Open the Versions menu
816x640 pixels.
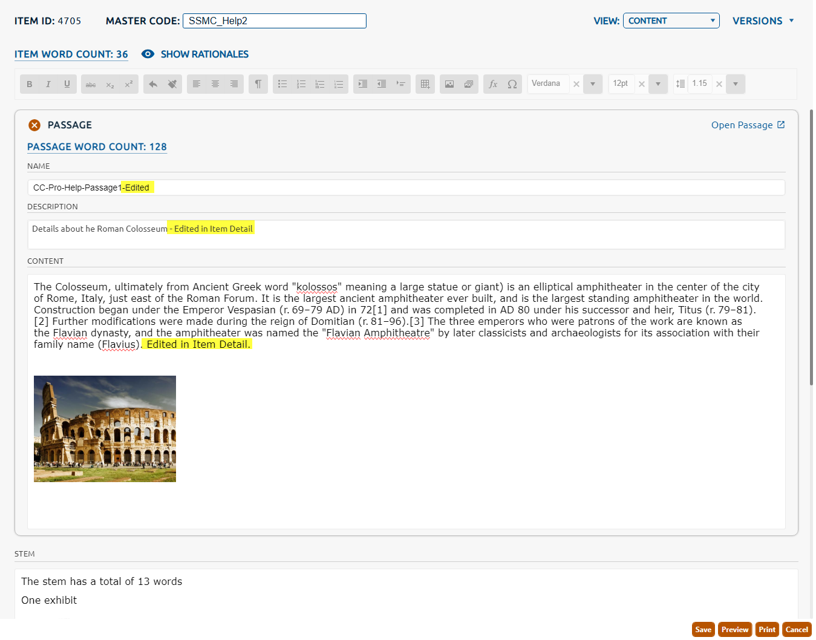[763, 21]
